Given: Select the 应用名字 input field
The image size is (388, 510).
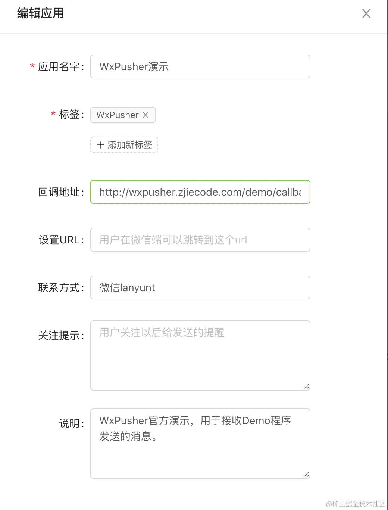Looking at the screenshot, I should click(x=200, y=66).
